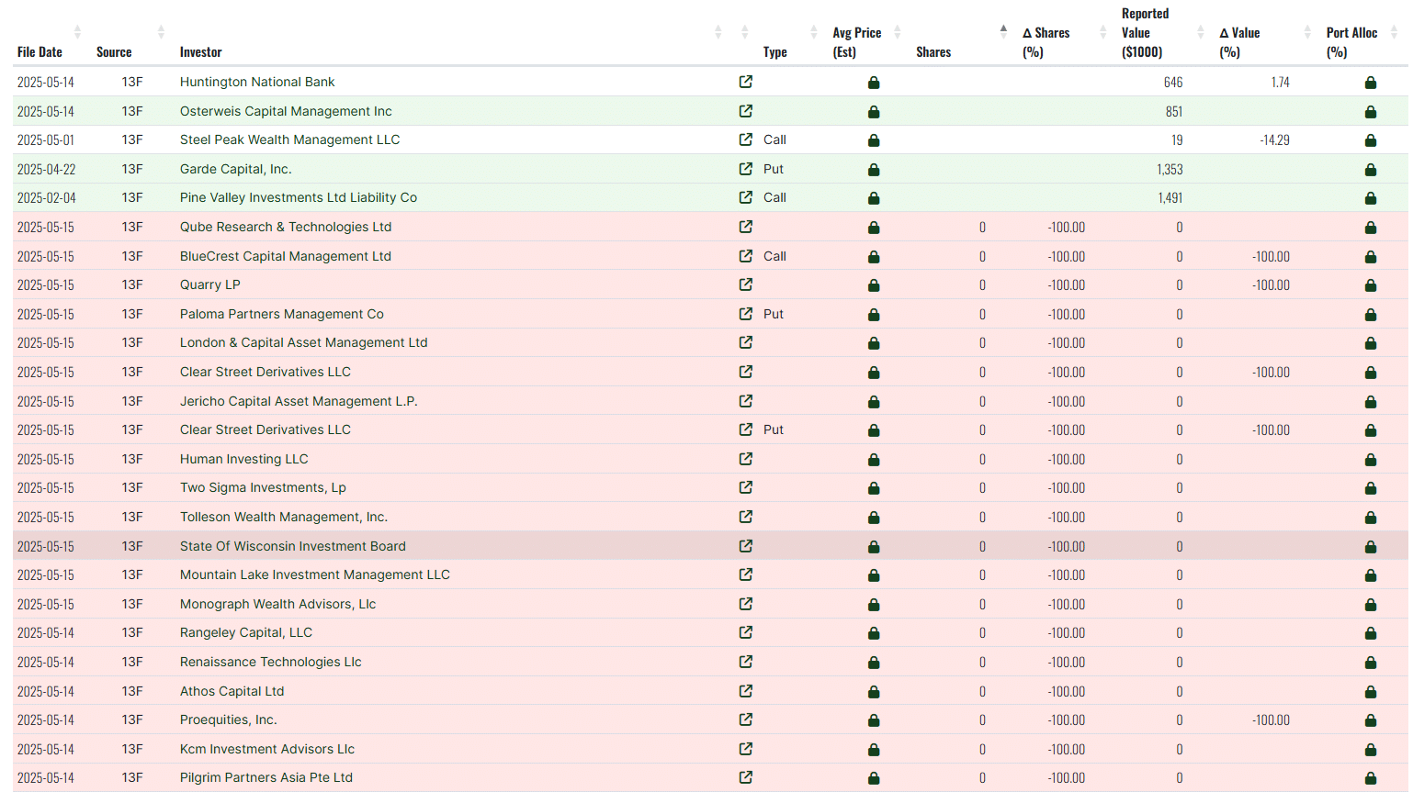Open external link for Steel Peak Wealth Management
Image resolution: width=1413 pixels, height=792 pixels.
click(x=746, y=139)
